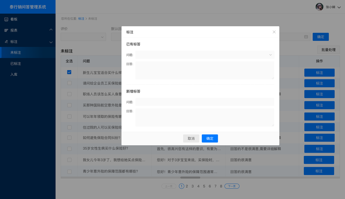
Task: Click the horizontal table scrollbar thumb
Action: coord(190,177)
